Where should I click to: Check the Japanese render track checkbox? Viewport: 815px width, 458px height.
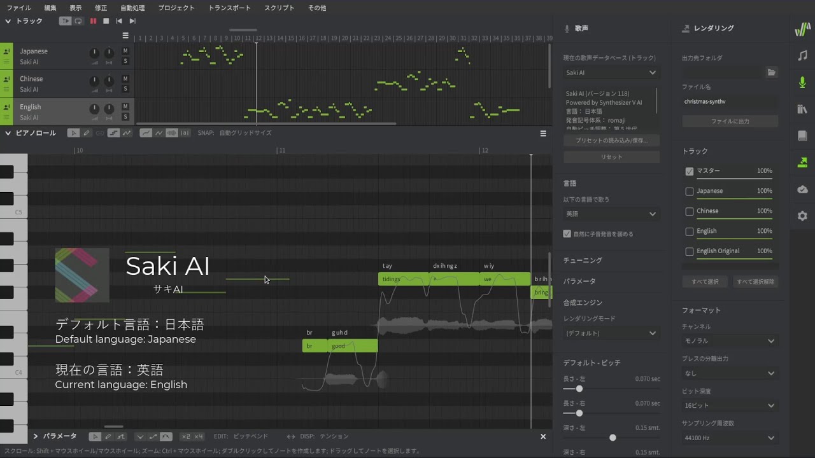689,191
